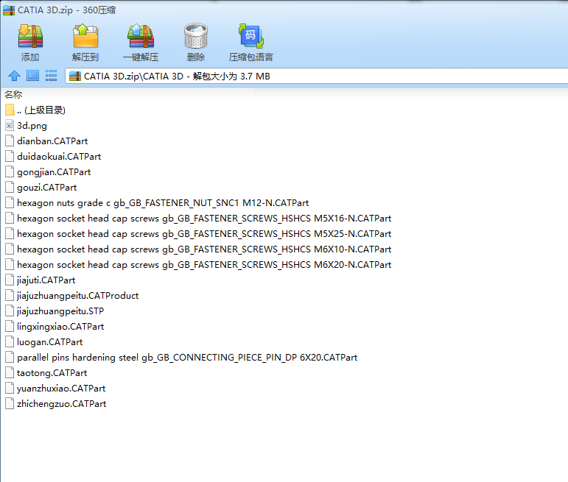The image size is (568, 482).
Task: Click the luogan.CATPart file icon
Action: [10, 342]
